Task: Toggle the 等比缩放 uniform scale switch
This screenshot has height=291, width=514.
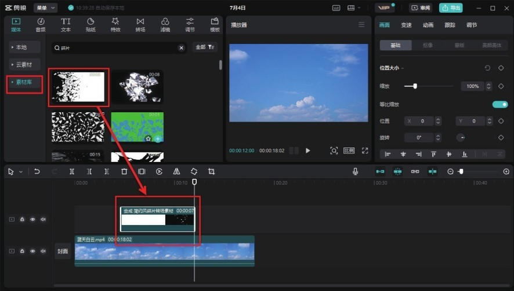Action: 500,104
